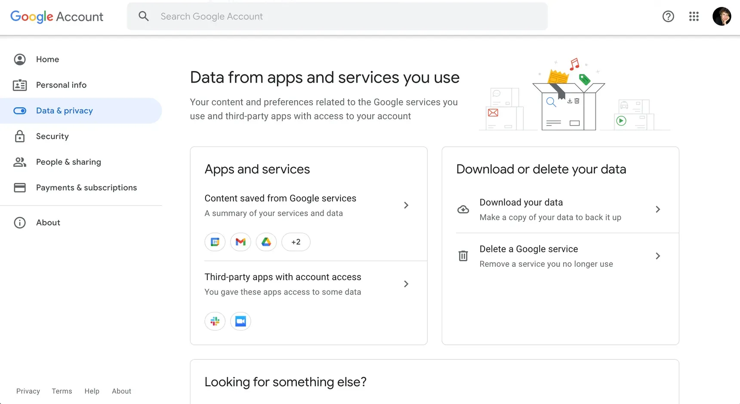Navigate to People & sharing
740x404 pixels.
pyautogui.click(x=68, y=162)
